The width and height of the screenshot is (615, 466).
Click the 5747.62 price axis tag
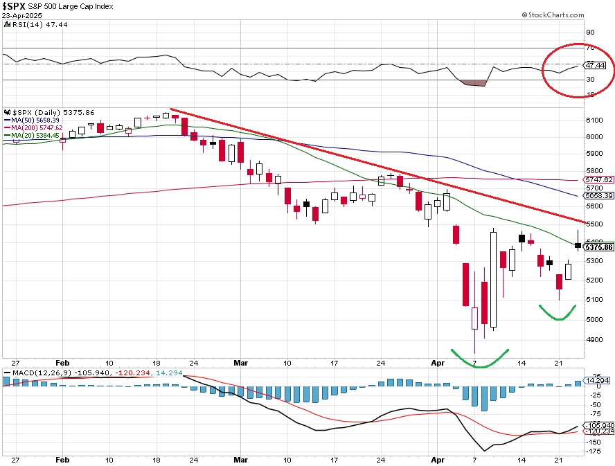[598, 179]
